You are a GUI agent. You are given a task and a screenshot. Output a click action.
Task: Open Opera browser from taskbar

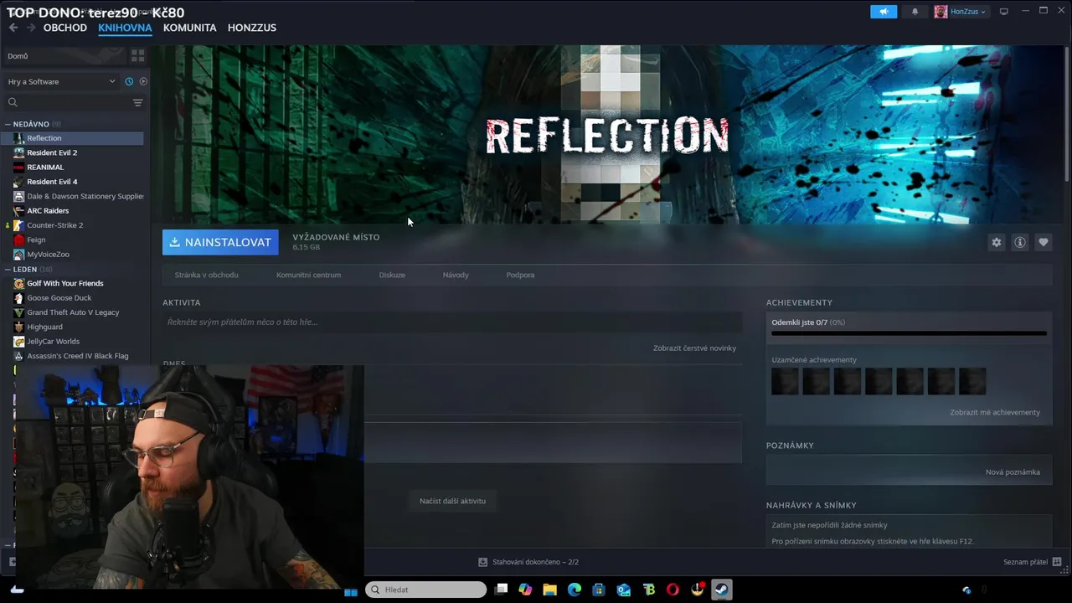[x=673, y=590]
